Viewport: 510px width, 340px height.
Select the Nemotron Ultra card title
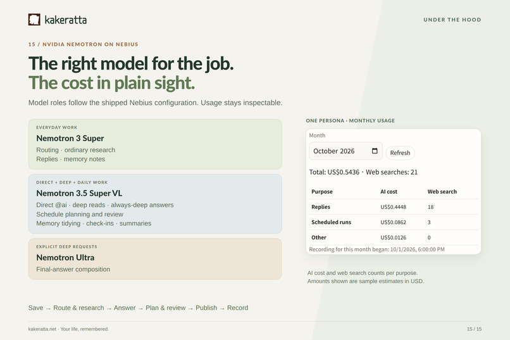pos(65,257)
